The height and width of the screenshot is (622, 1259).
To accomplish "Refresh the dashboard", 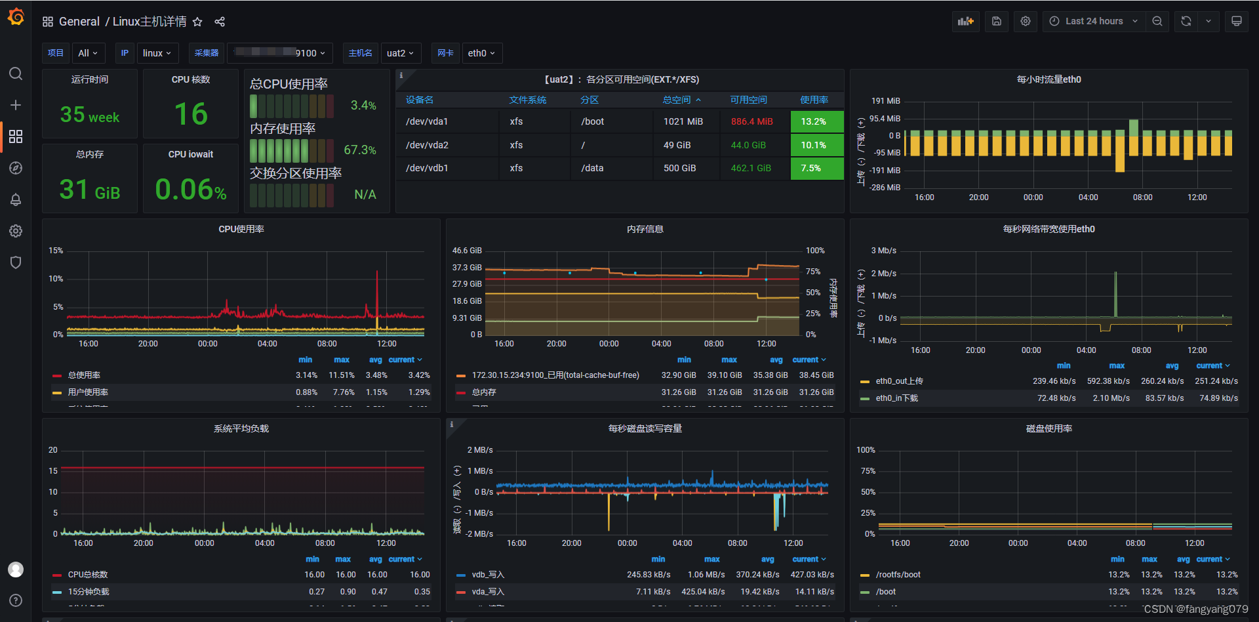I will (x=1186, y=21).
